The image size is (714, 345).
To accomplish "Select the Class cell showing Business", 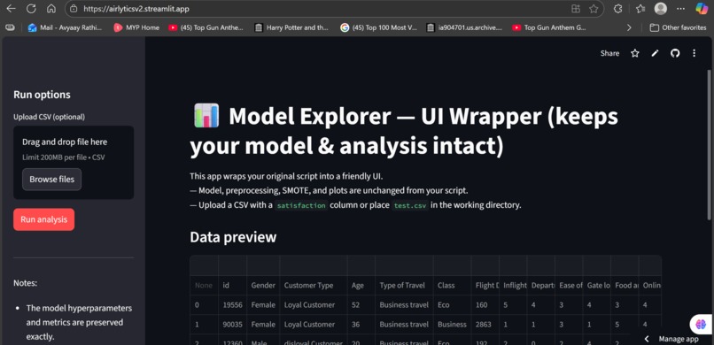I will click(x=452, y=325).
